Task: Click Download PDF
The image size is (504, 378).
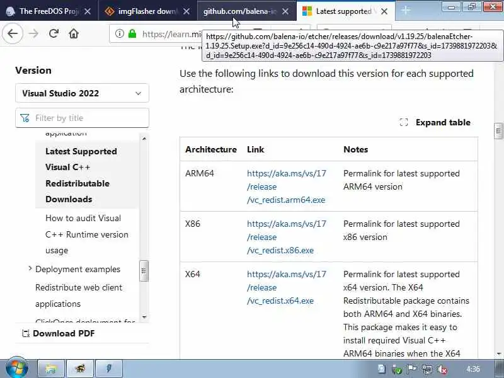Action: pyautogui.click(x=58, y=333)
